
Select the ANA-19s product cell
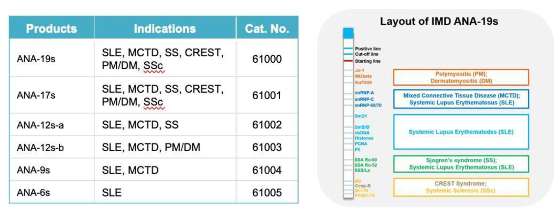36,59
